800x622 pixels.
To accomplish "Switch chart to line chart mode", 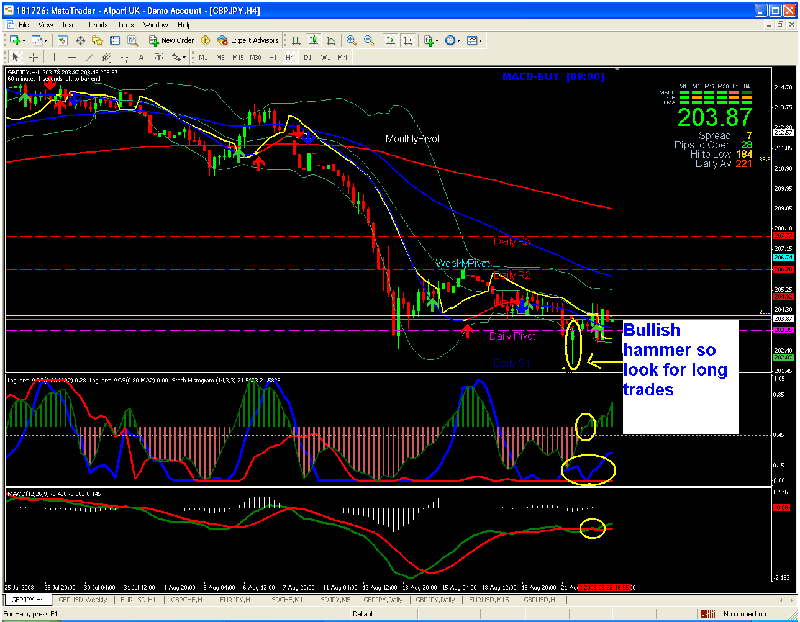I will [x=331, y=40].
